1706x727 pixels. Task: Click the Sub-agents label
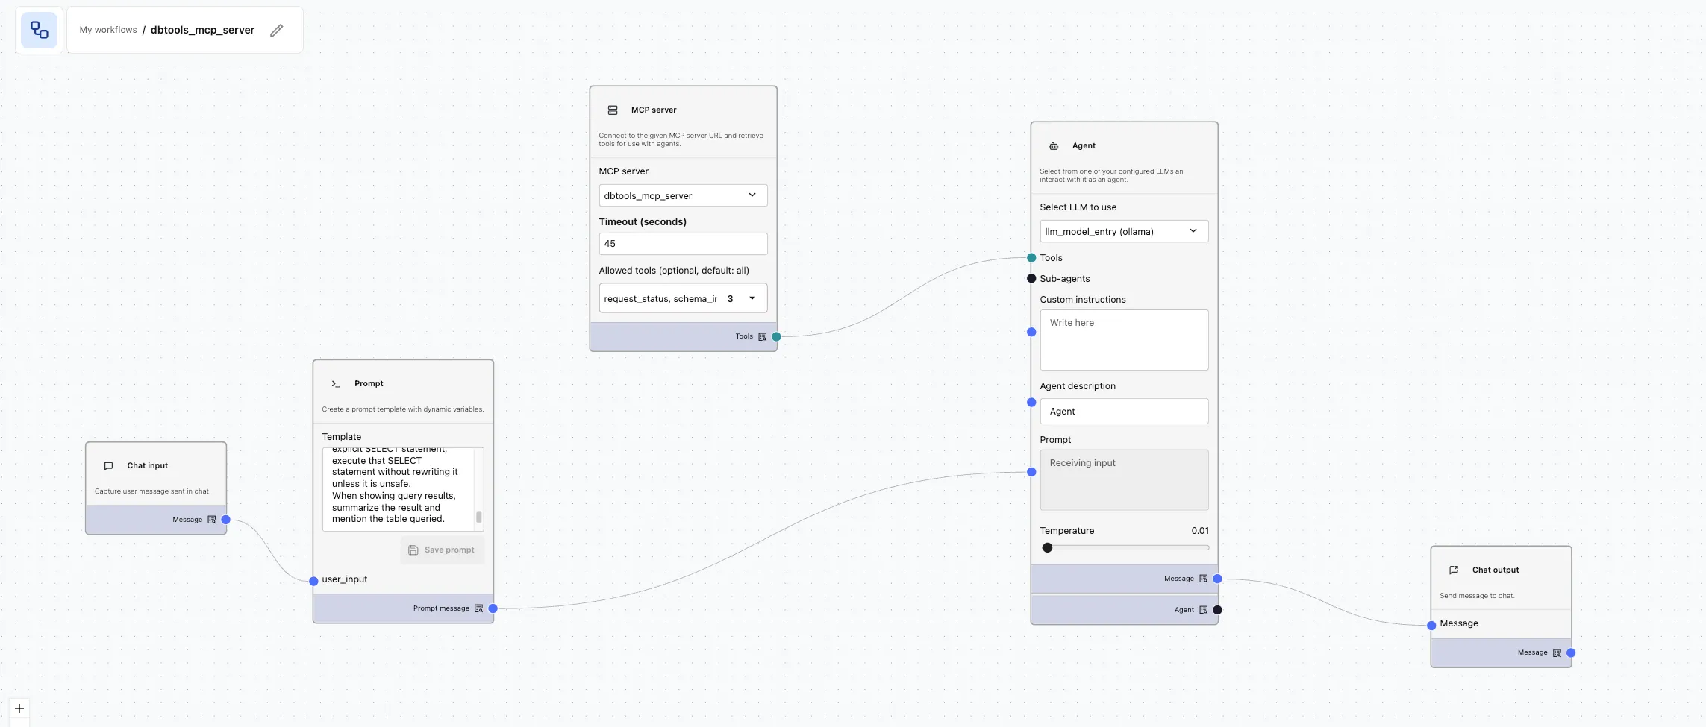pyautogui.click(x=1064, y=278)
